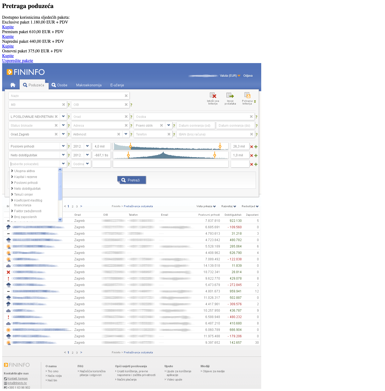
Task: Open the Usporedite pakete link
Action: [x=18, y=61]
